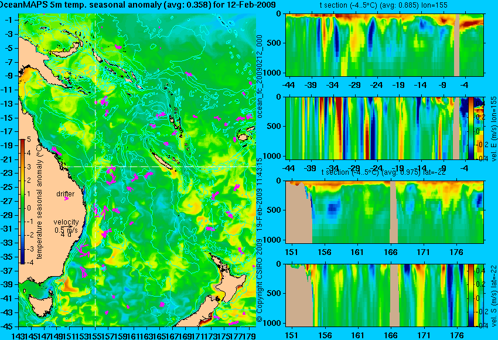
Task: Click the '0.4' tick on the vel. S color bar
Action: 480,271
